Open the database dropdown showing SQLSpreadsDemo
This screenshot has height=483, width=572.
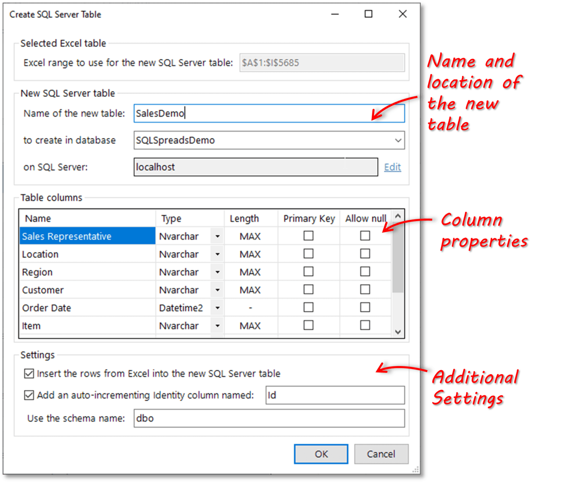(x=398, y=141)
